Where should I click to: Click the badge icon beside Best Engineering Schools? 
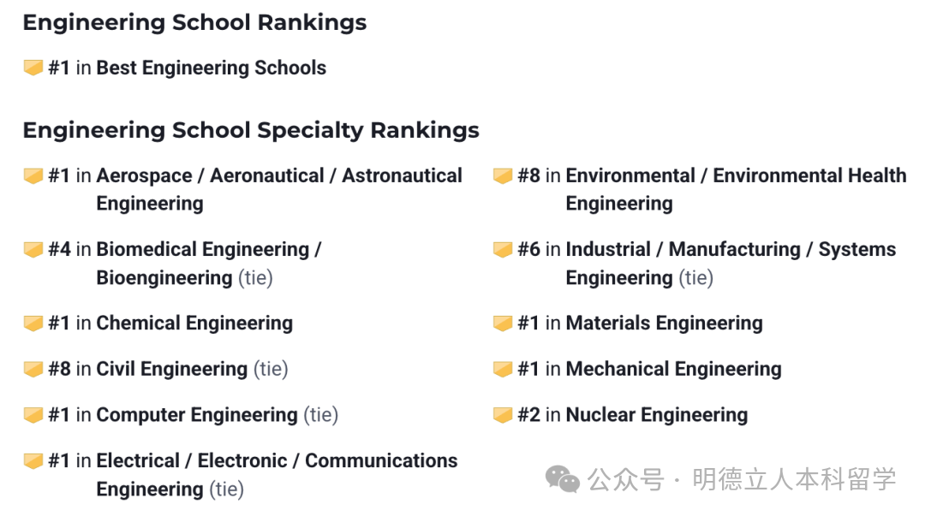(33, 68)
